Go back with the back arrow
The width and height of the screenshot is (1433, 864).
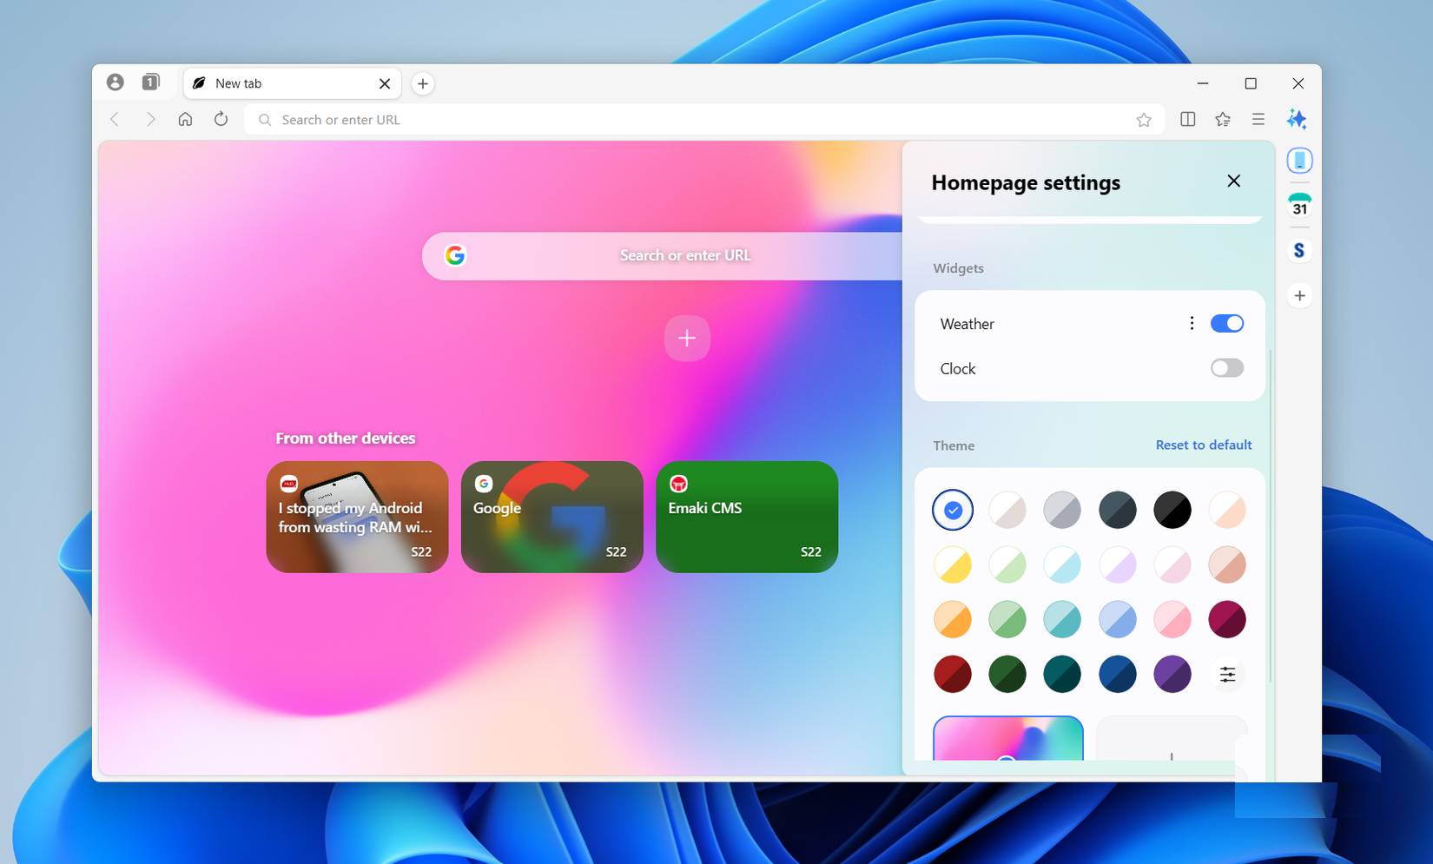115,119
